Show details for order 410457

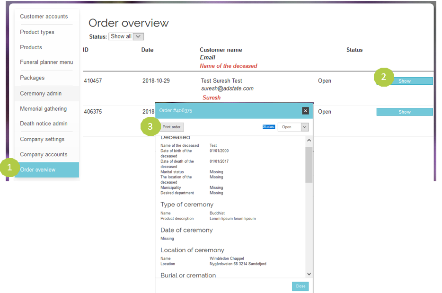[x=404, y=81]
